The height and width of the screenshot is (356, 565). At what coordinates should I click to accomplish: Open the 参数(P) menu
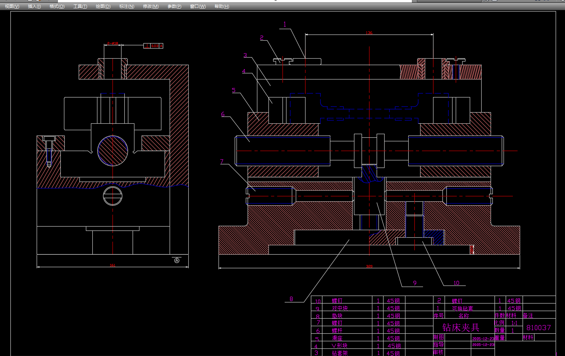[174, 6]
